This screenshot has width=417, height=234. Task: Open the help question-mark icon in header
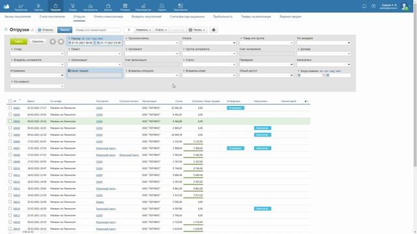pyautogui.click(x=373, y=6)
